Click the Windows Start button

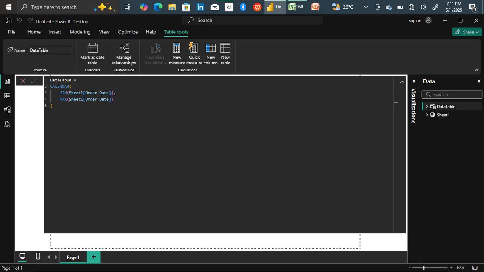8,7
